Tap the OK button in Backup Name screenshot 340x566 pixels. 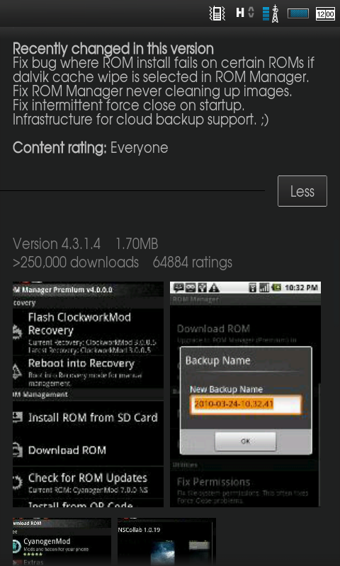(x=245, y=441)
